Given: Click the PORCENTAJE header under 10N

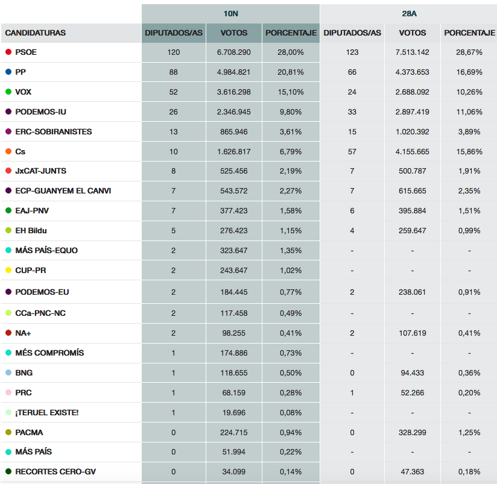Looking at the screenshot, I should (291, 33).
